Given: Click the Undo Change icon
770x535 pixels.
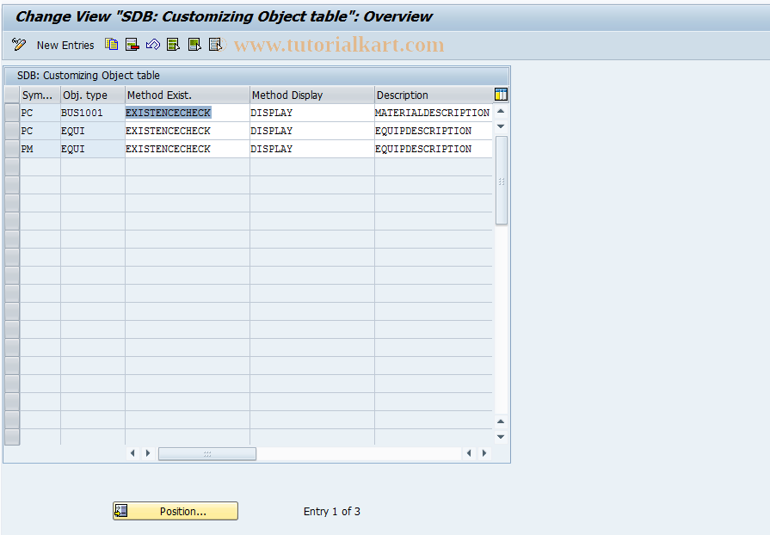Looking at the screenshot, I should tap(153, 45).
